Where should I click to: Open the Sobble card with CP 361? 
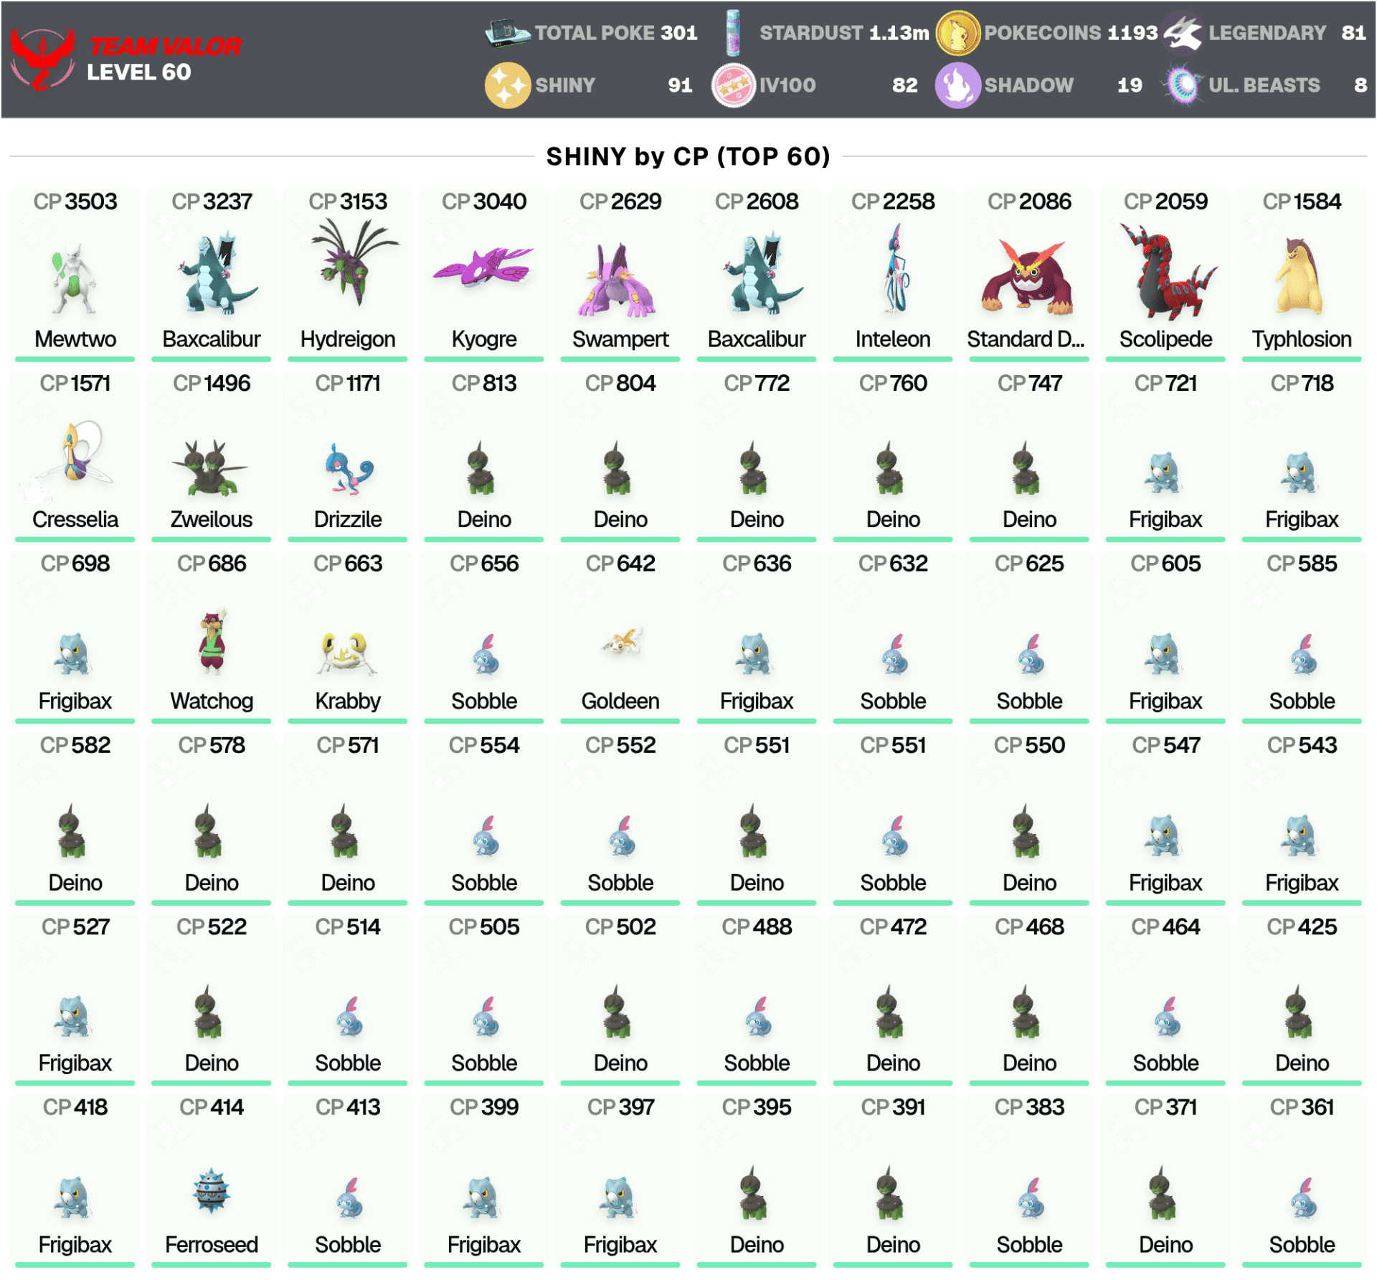pos(1302,1181)
